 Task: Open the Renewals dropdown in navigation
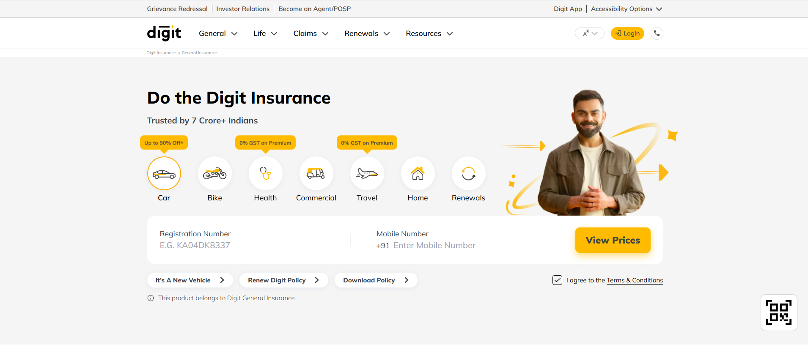point(367,33)
